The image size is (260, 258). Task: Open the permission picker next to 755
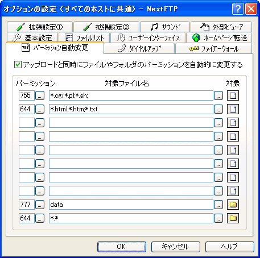click(x=40, y=95)
